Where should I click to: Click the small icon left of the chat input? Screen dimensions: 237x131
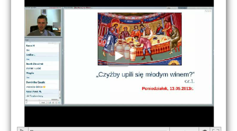(x=27, y=103)
